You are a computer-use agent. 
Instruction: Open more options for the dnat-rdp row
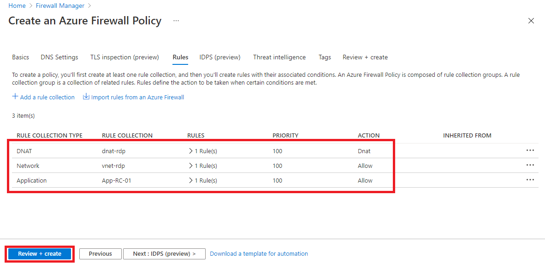pos(530,150)
